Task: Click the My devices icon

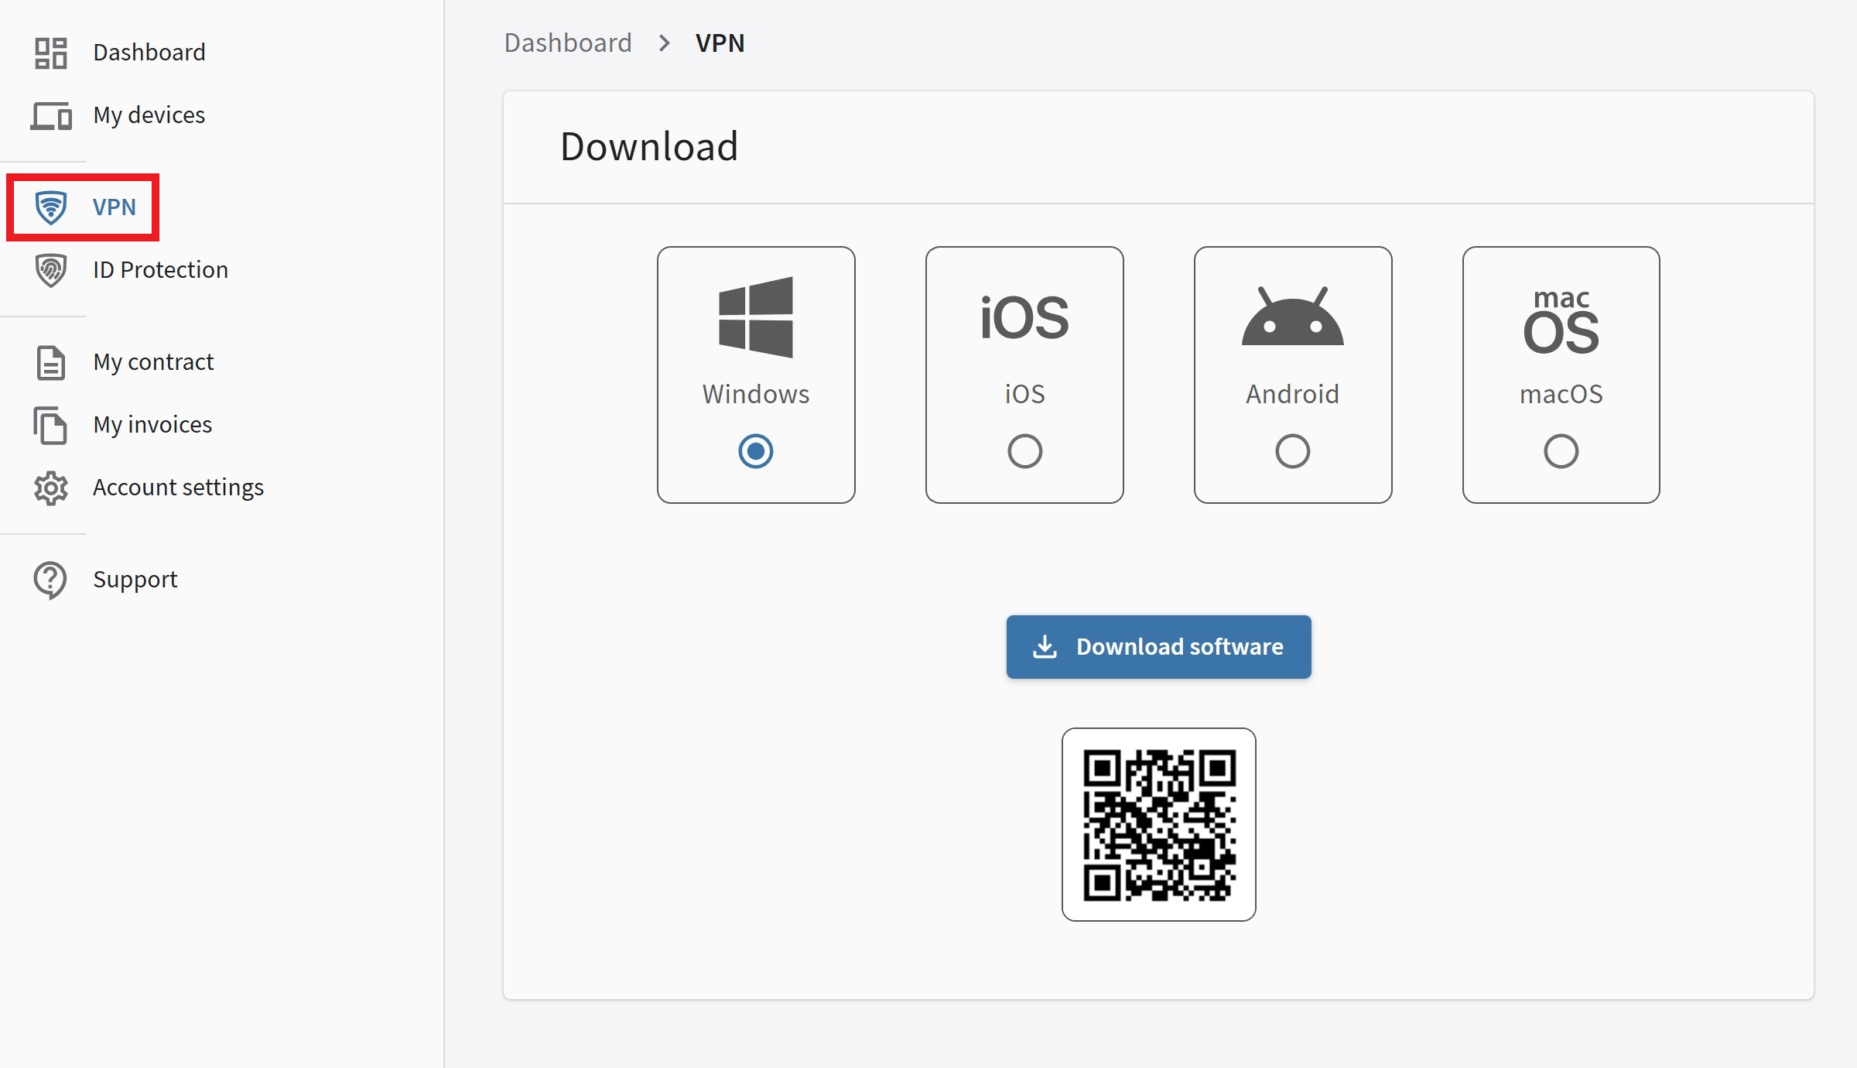Action: coord(51,115)
